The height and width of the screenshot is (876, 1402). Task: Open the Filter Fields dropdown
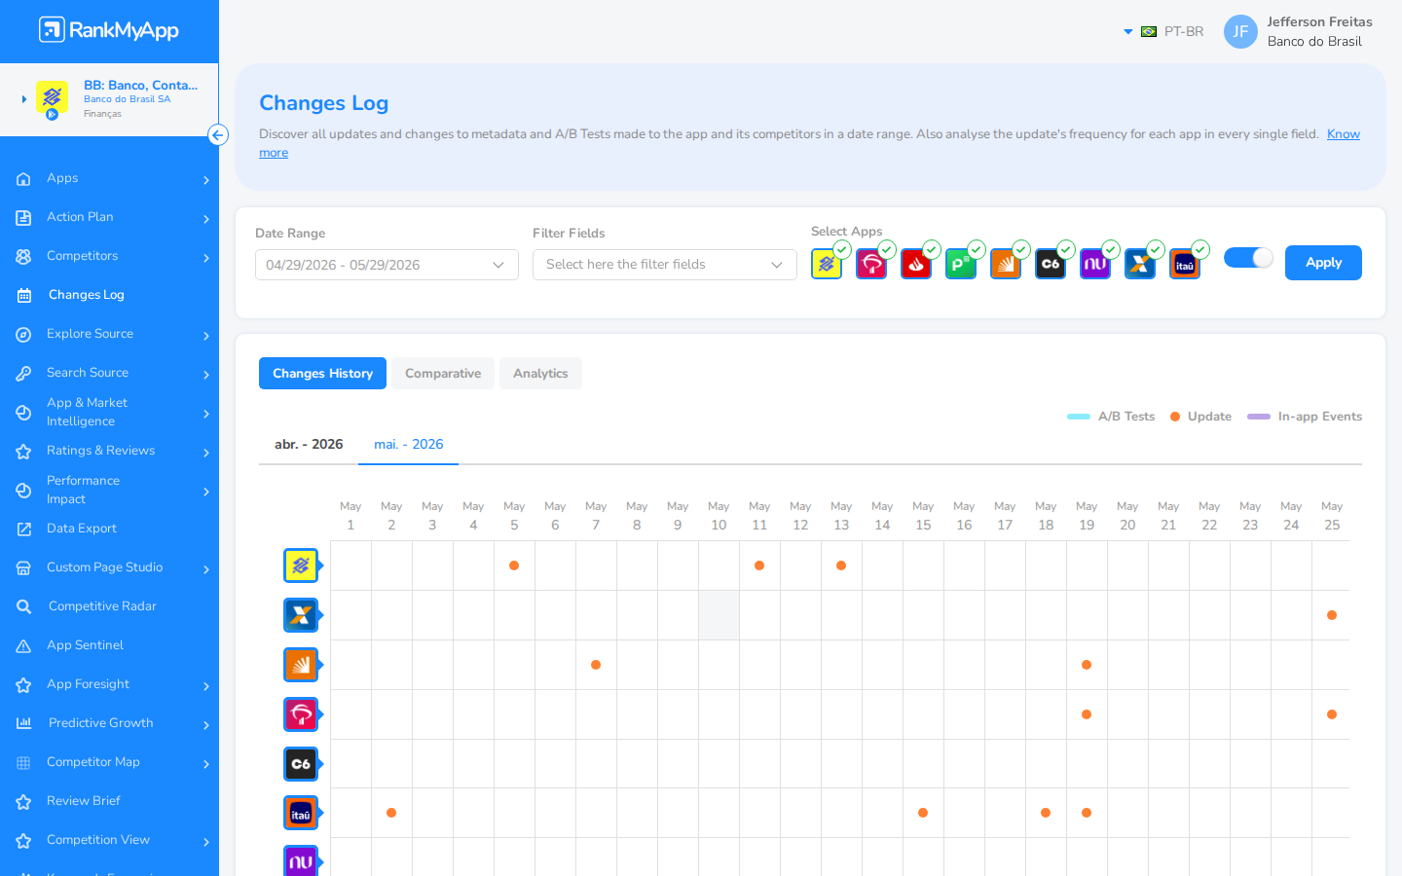(x=665, y=265)
